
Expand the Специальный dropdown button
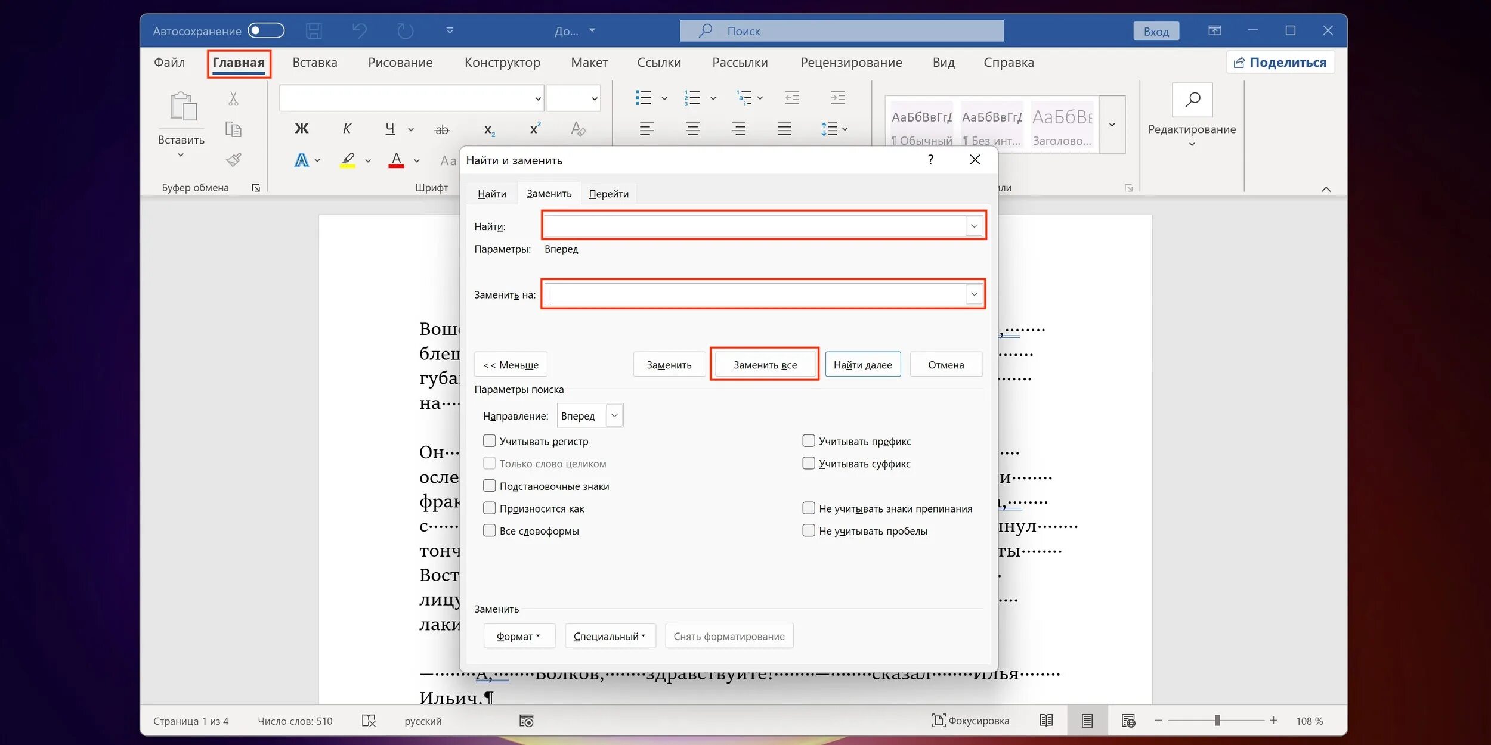coord(610,636)
